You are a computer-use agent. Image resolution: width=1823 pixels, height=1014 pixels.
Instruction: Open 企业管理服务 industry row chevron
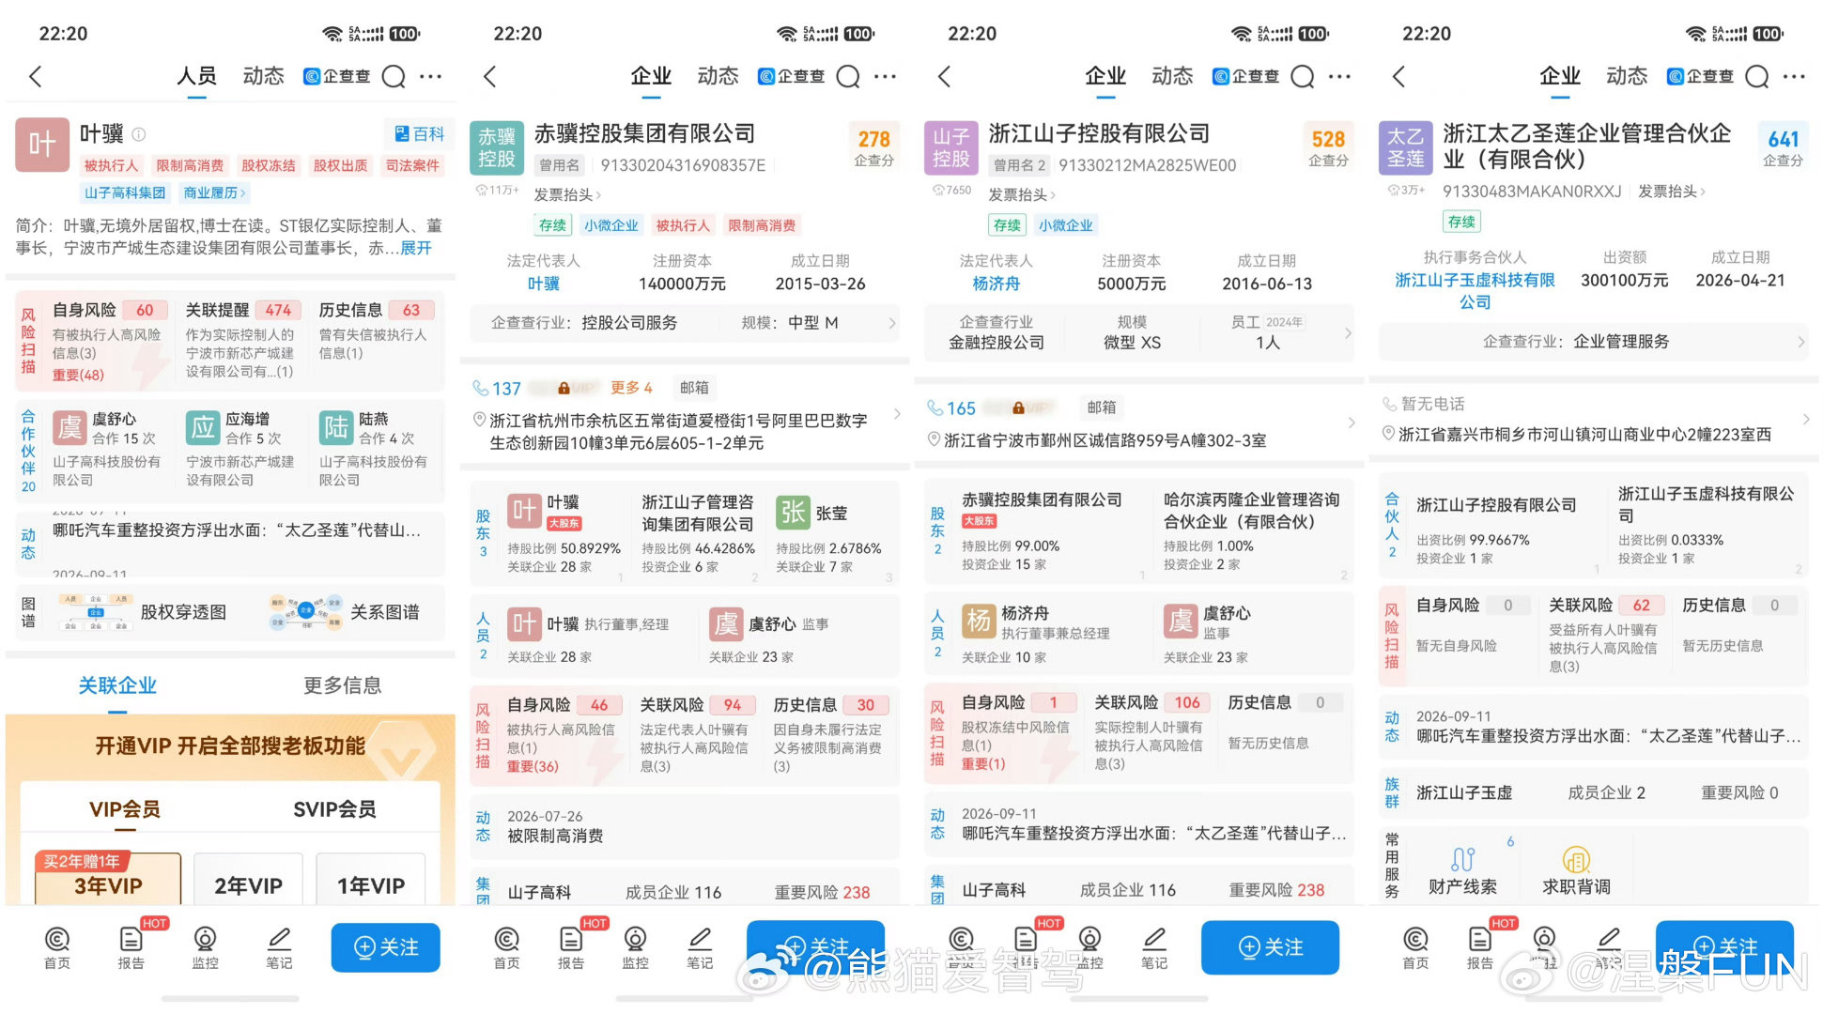(1801, 342)
